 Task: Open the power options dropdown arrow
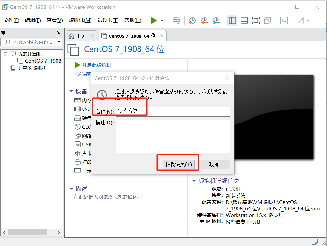click(162, 21)
